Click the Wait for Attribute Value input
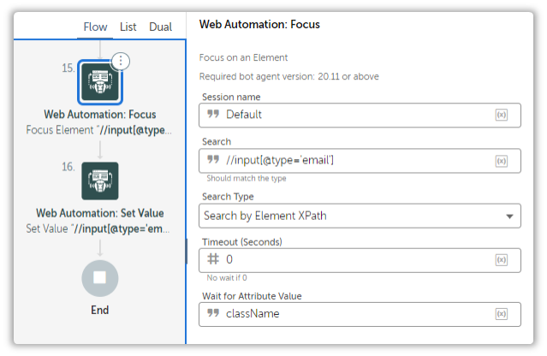The image size is (547, 356). (x=360, y=314)
